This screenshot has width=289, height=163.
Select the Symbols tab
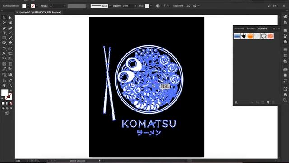pos(263,29)
